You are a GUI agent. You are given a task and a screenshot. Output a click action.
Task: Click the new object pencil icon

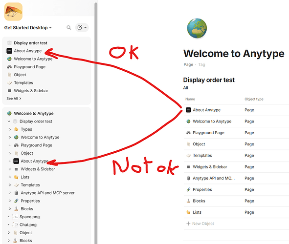80,28
